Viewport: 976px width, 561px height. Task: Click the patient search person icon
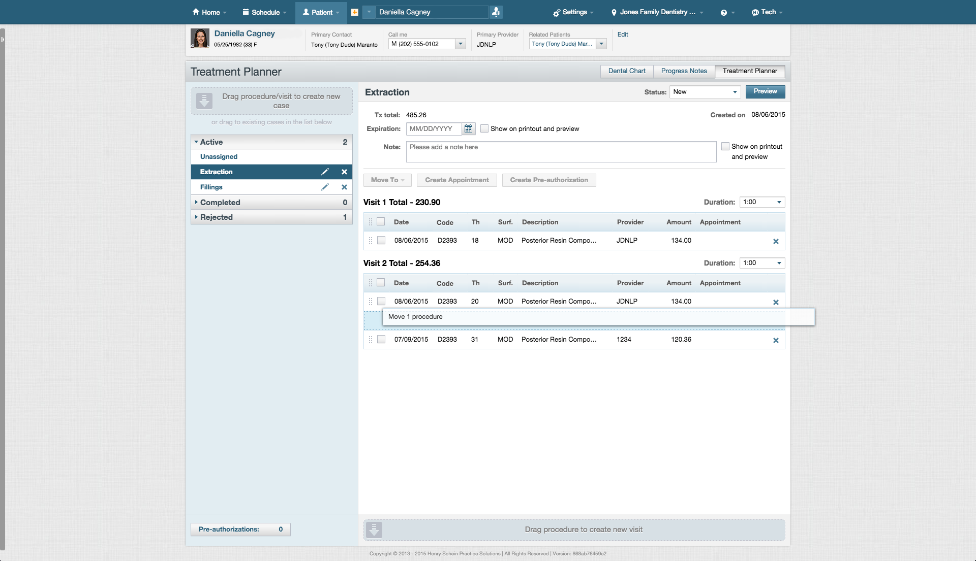496,12
